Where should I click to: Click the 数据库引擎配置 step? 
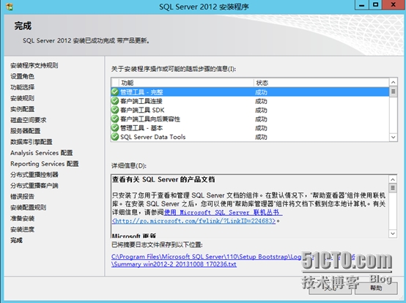(x=32, y=142)
